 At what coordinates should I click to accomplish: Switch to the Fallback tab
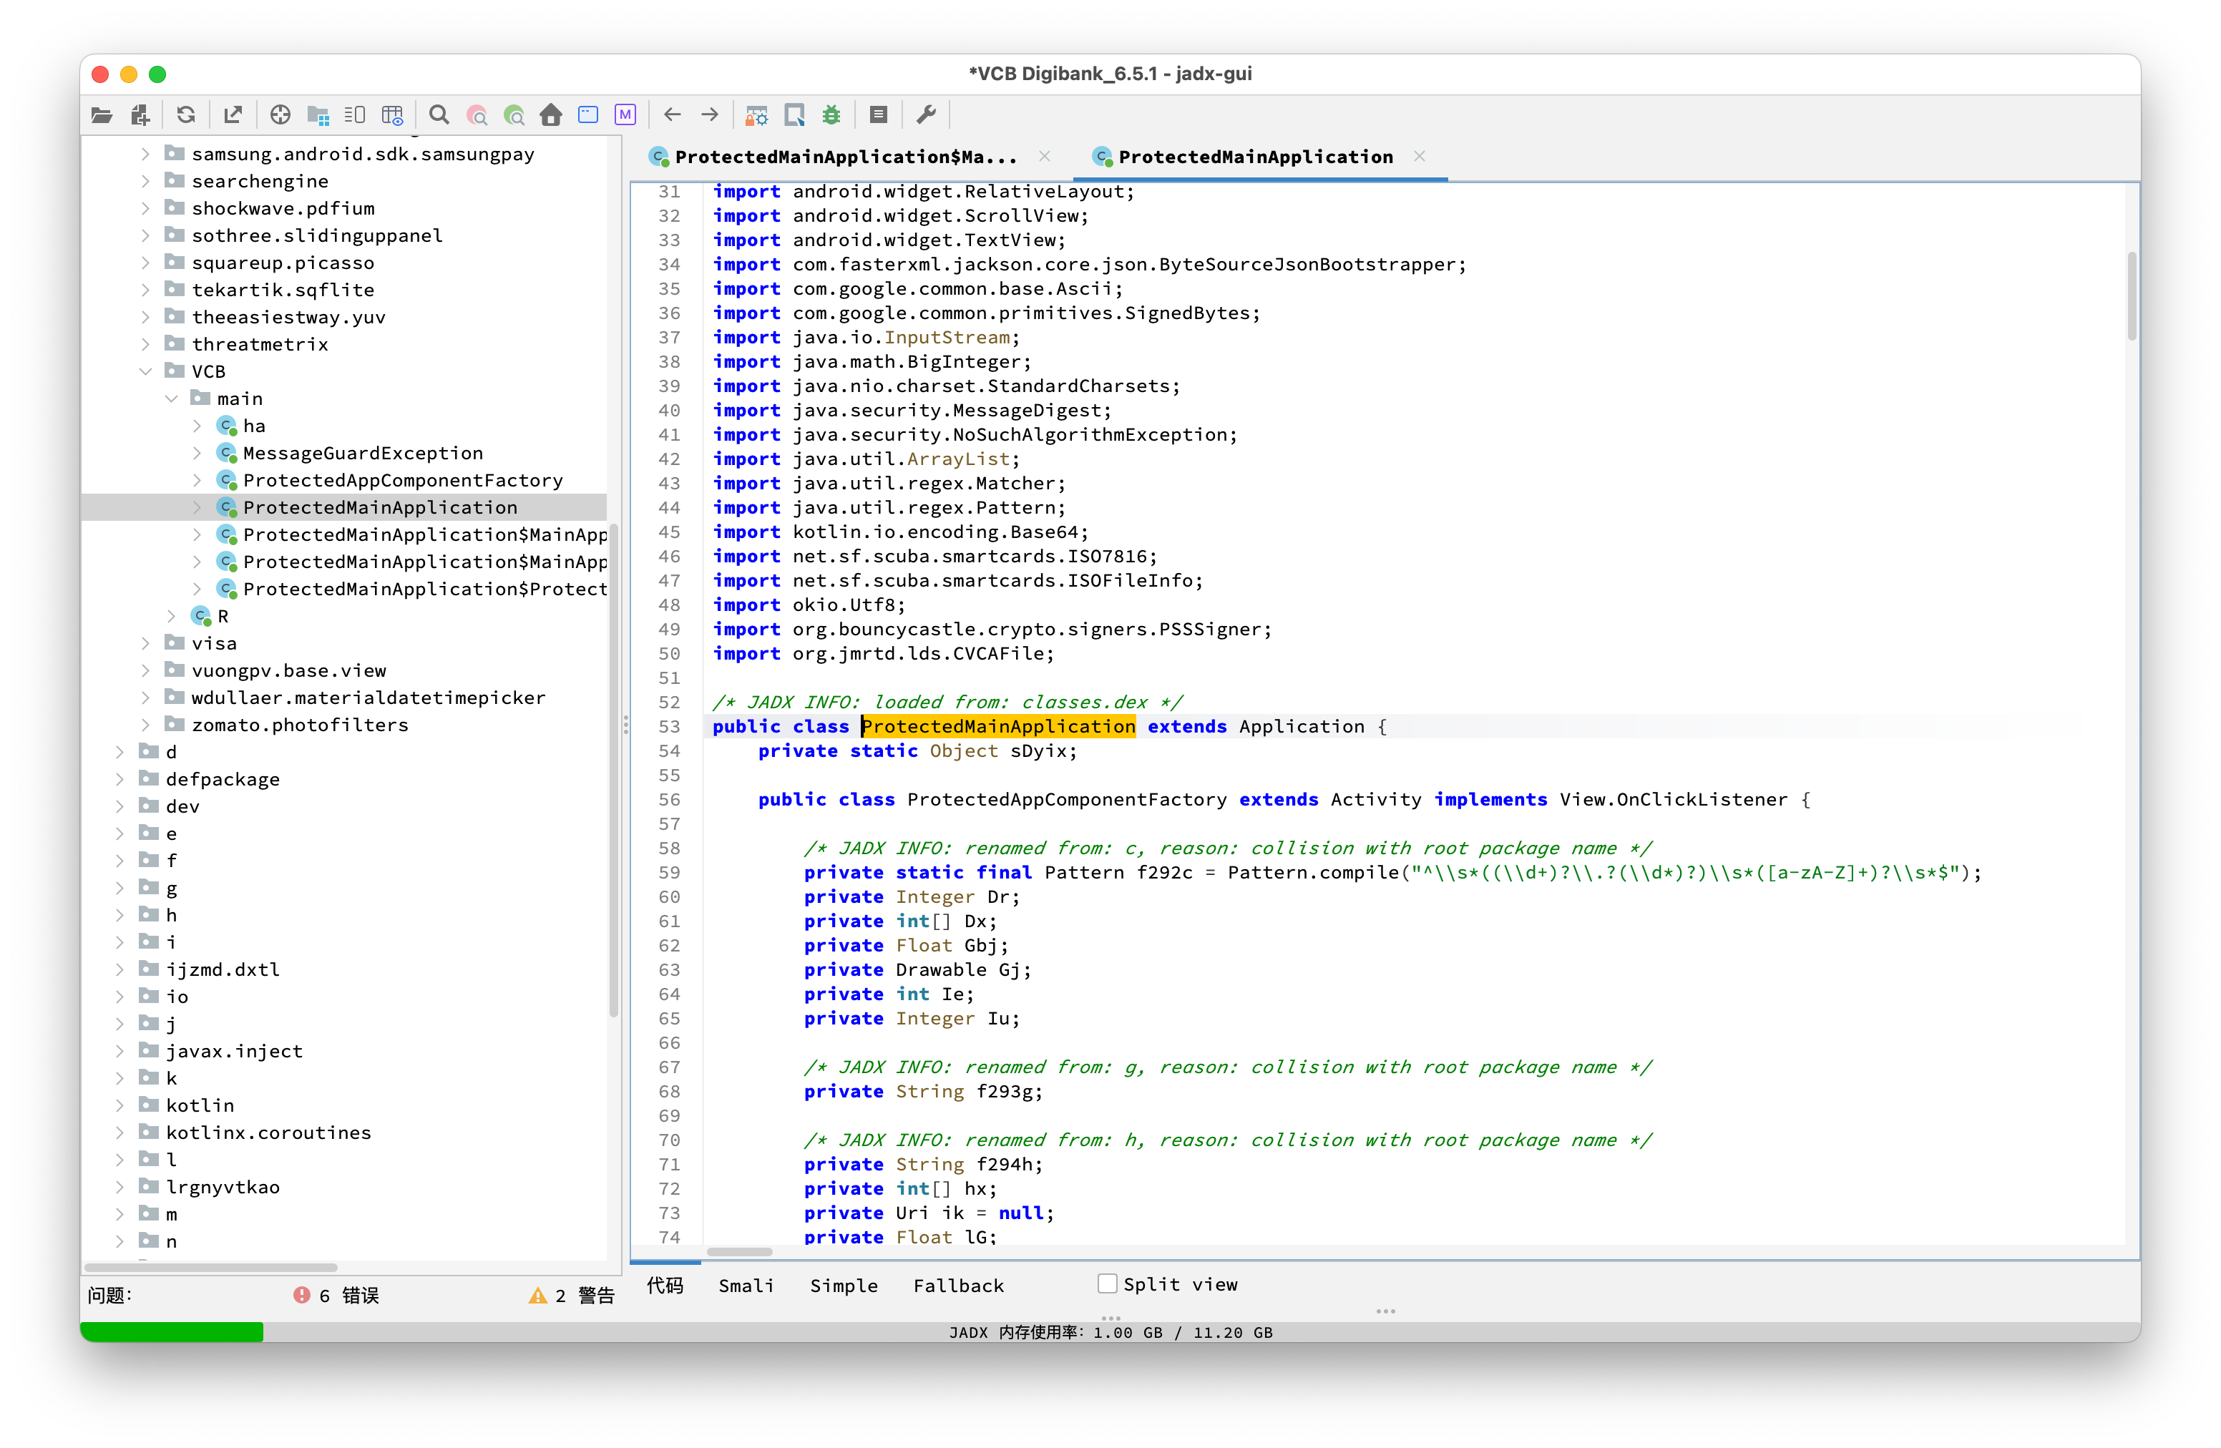coord(958,1285)
